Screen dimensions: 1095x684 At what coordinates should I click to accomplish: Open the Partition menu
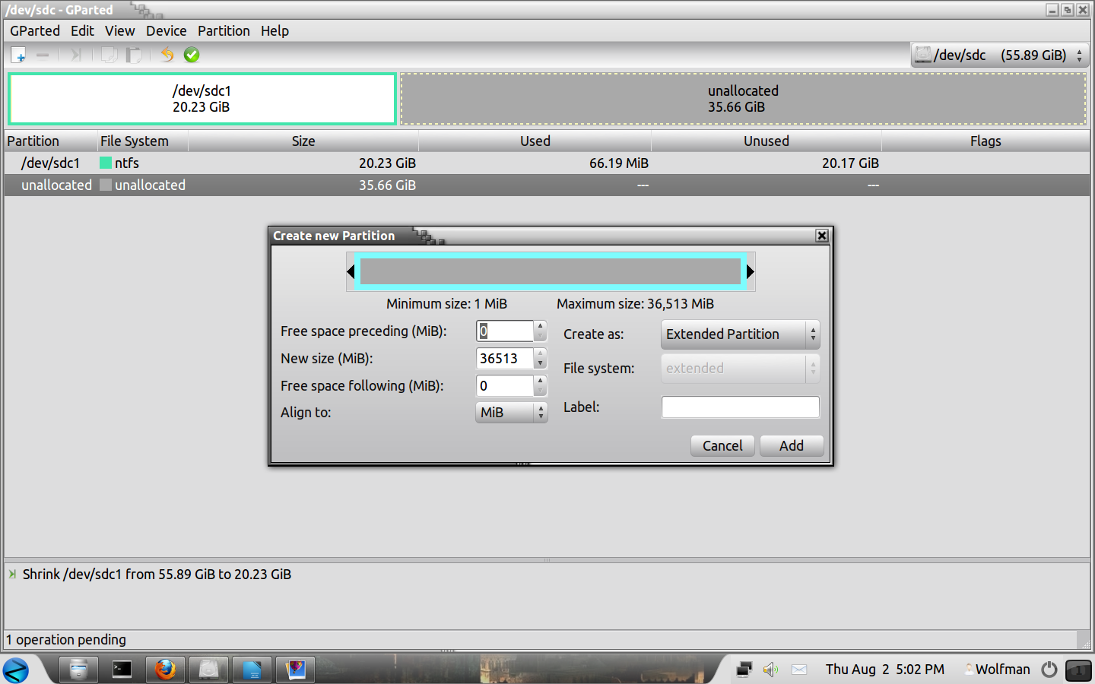coord(224,31)
